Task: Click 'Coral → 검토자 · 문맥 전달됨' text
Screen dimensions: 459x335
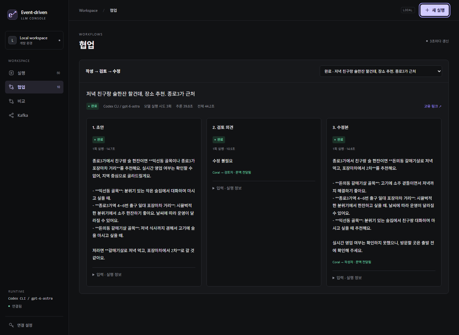Action: (x=232, y=173)
